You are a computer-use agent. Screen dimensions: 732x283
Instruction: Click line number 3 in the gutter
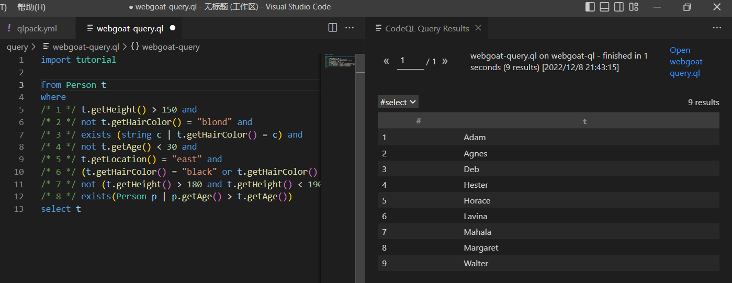coord(21,85)
